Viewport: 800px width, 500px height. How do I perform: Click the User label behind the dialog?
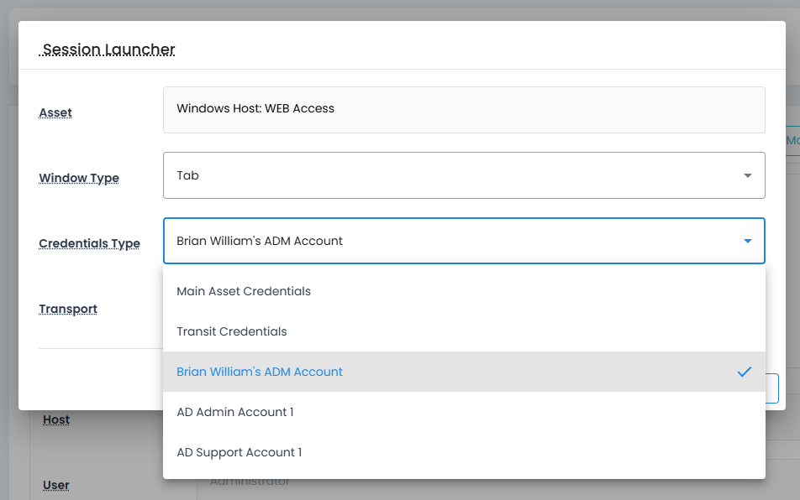point(56,485)
